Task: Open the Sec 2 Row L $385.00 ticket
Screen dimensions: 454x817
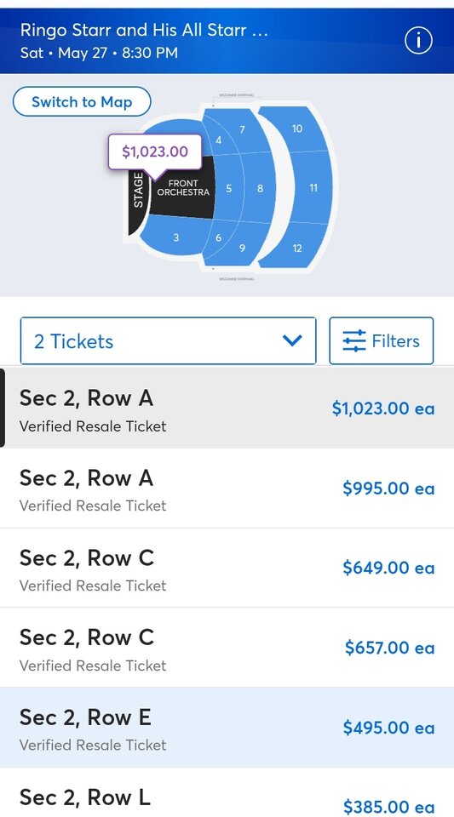Action: coord(227,792)
